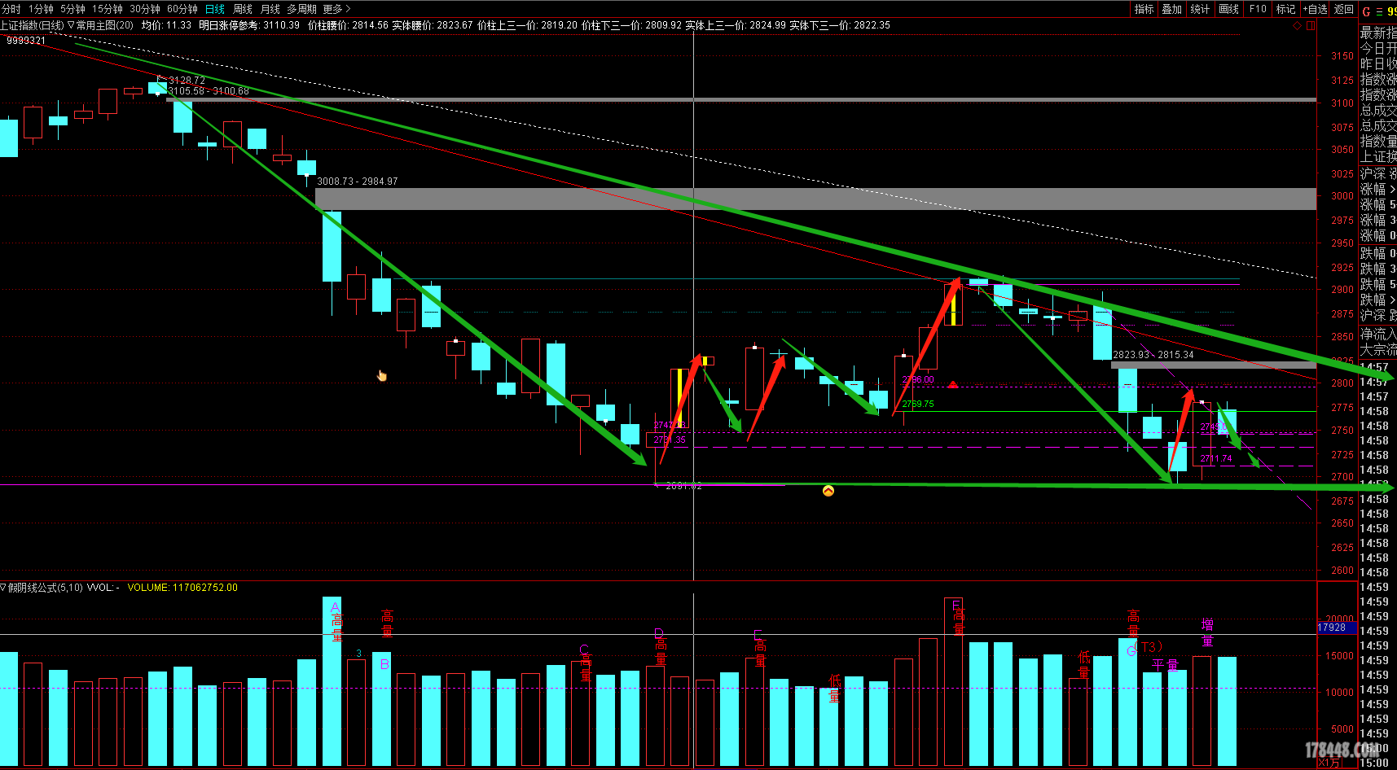
Task: Click the 3105.58 - 3100.68 gap label
Action: 209,91
